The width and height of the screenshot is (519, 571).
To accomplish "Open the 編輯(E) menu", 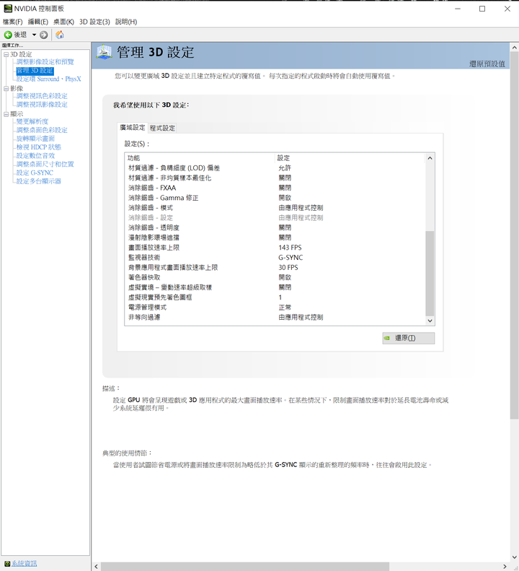I will pos(38,22).
